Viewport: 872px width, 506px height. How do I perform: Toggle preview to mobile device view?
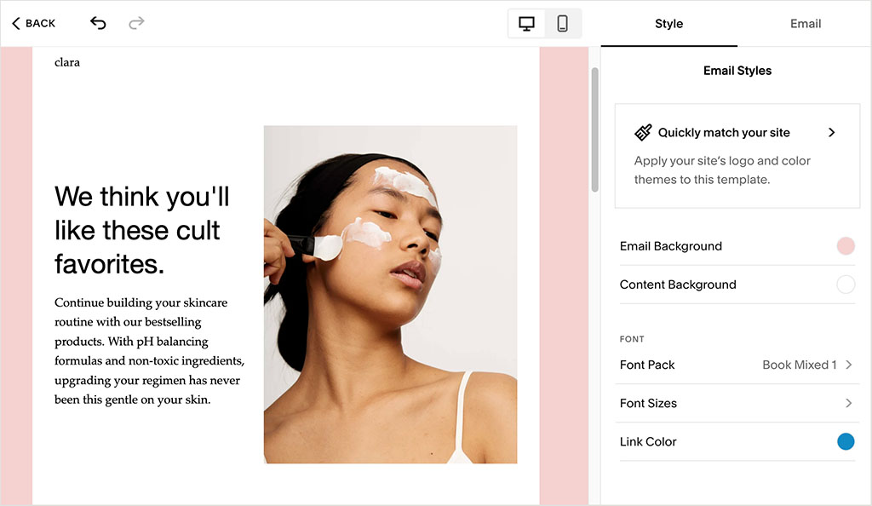pos(564,25)
